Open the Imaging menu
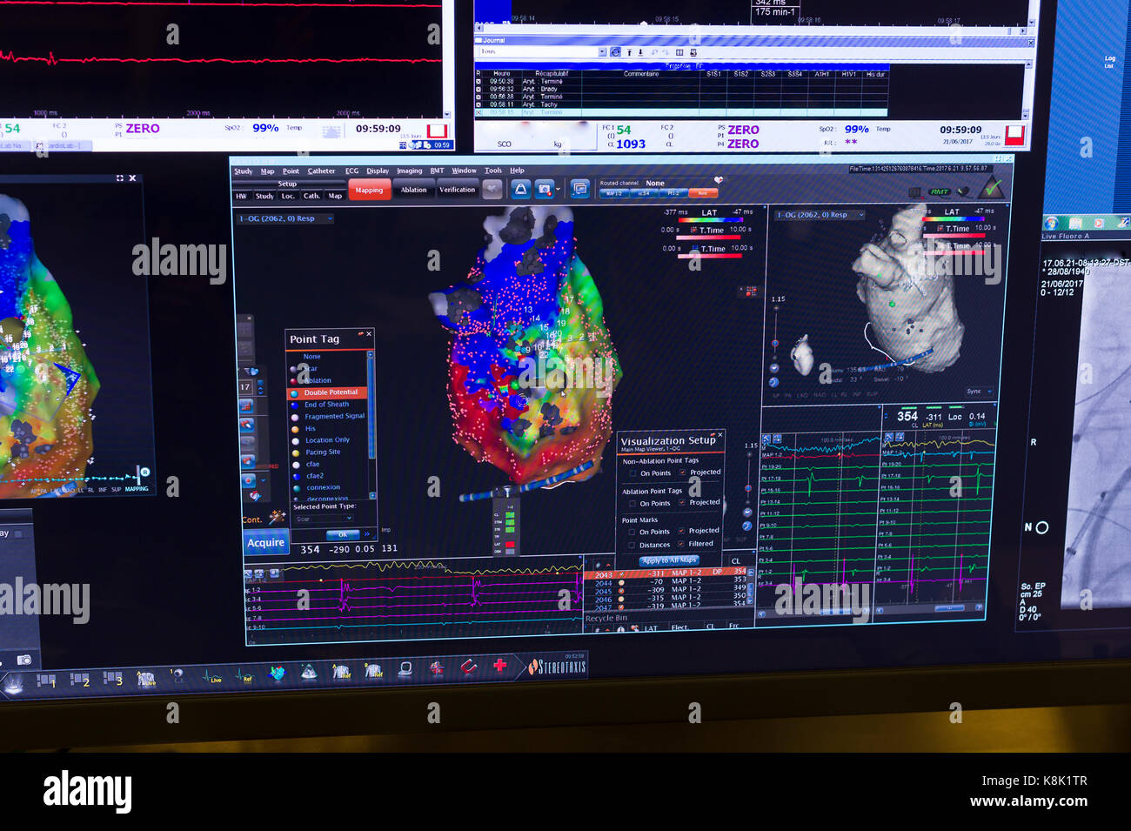The width and height of the screenshot is (1131, 831). (x=409, y=171)
